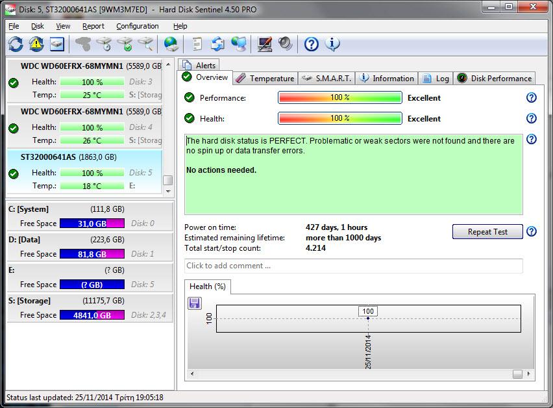Select the S: [Storage] partition
The width and height of the screenshot is (553, 408).
coord(90,307)
